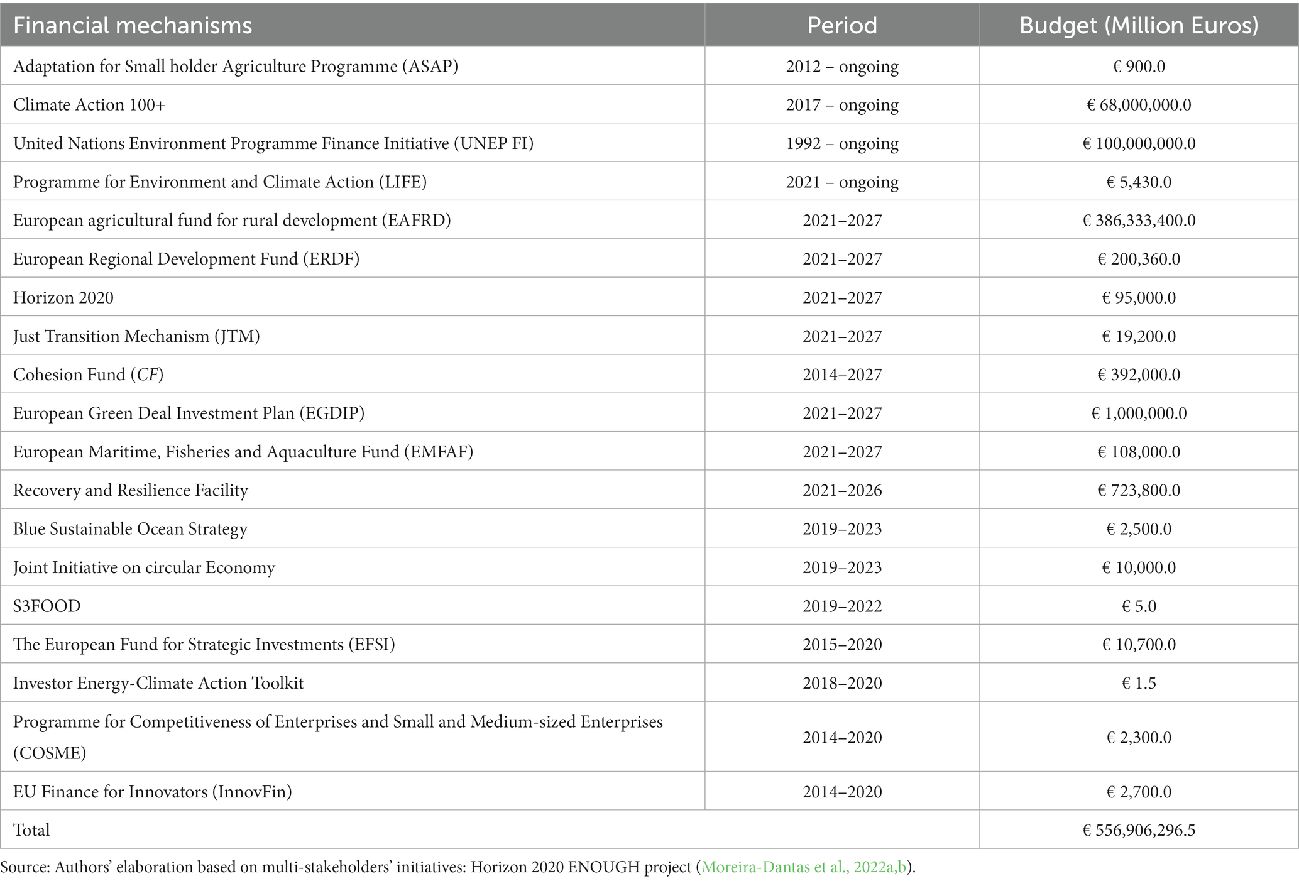Click the UNEP FI row name

(273, 143)
